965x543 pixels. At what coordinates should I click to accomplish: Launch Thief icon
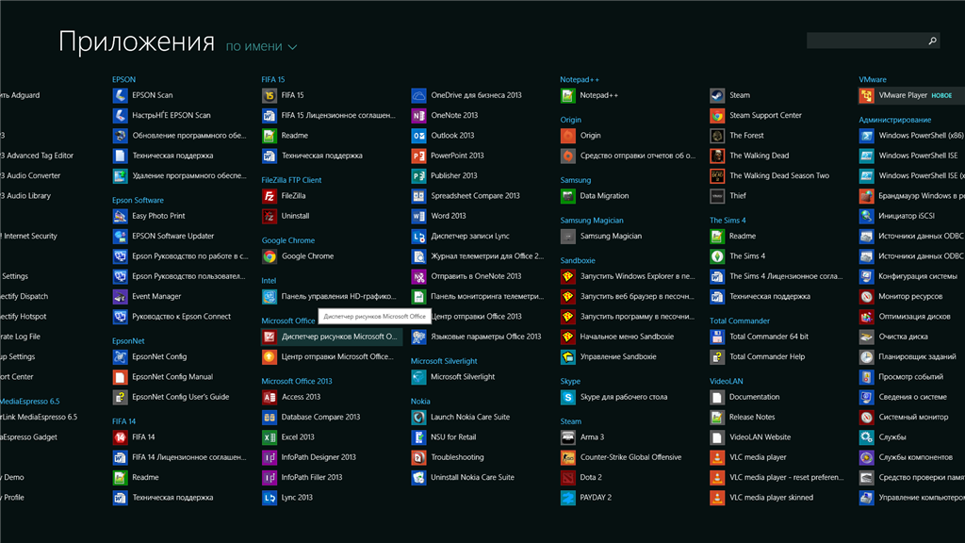(x=717, y=196)
